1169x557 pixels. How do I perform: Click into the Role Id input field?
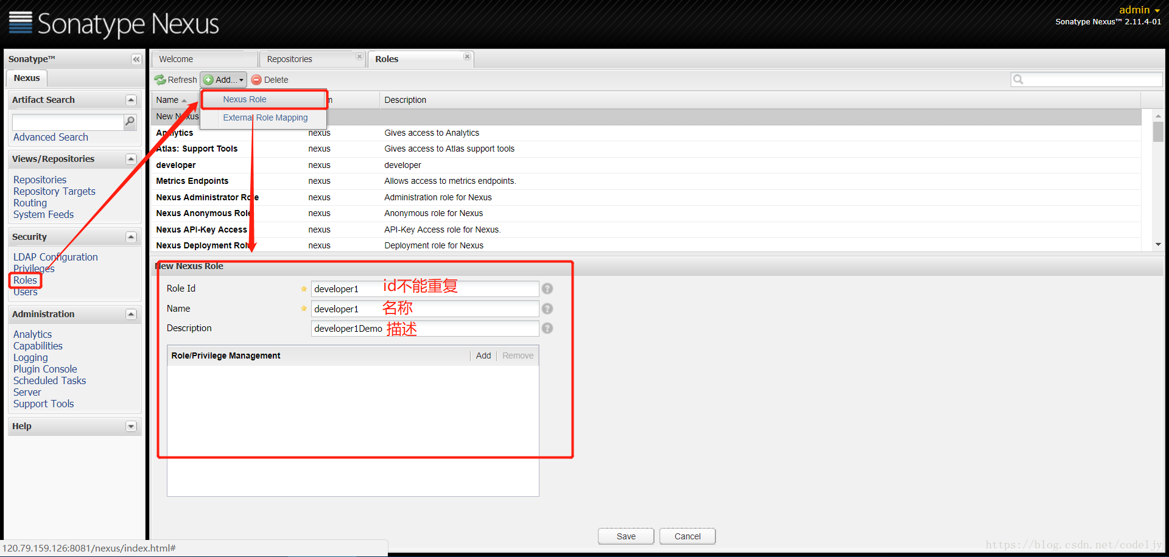point(424,289)
